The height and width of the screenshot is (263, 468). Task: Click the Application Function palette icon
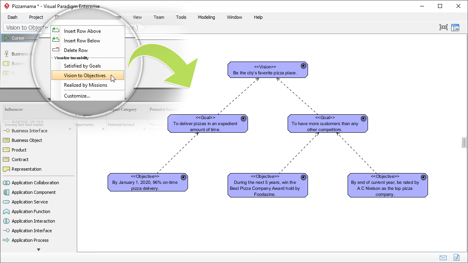point(6,211)
